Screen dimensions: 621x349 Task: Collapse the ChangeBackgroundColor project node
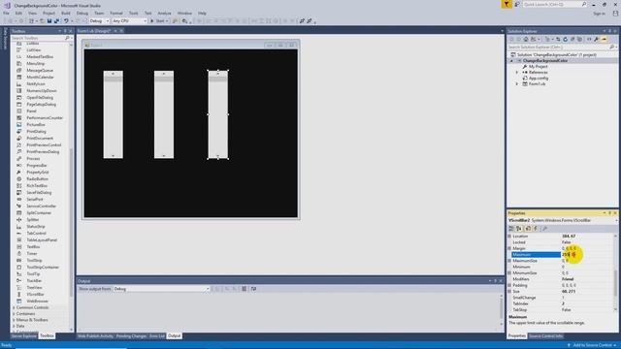pos(511,61)
